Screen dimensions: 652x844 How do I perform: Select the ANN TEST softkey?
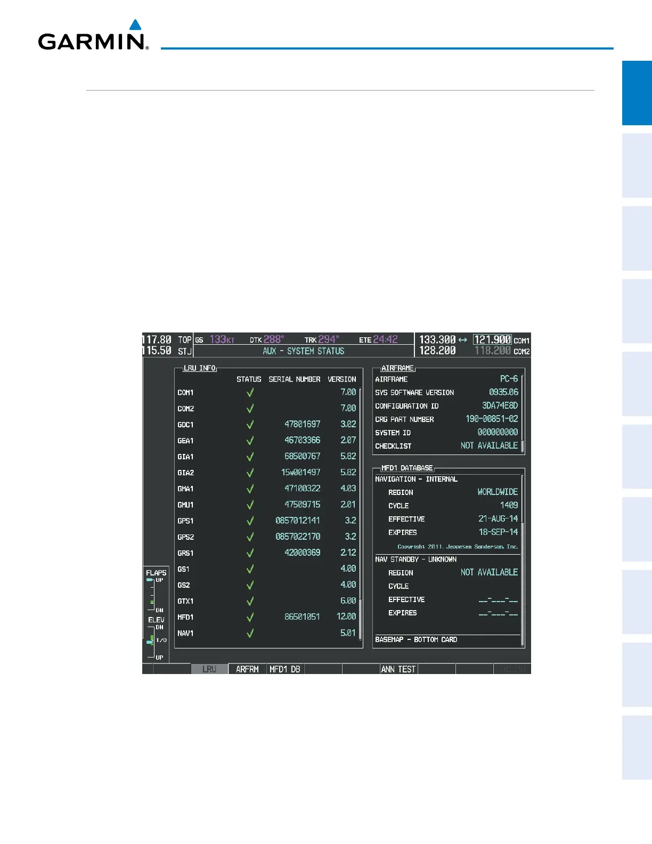coord(398,669)
